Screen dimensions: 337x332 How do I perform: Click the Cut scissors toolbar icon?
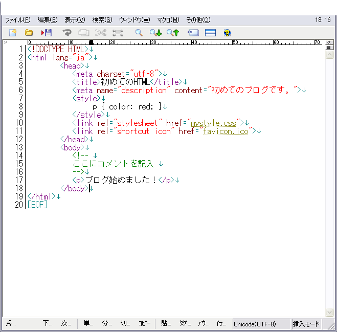[101, 33]
